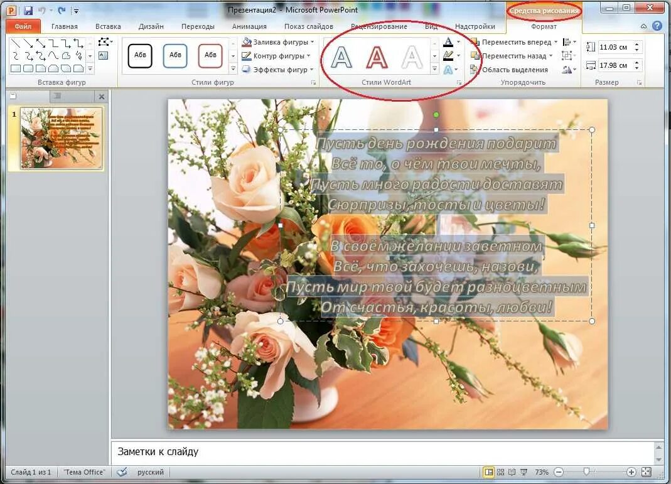This screenshot has width=671, height=484.
Task: Apply the red outlined WordArt A style
Action: point(377,57)
